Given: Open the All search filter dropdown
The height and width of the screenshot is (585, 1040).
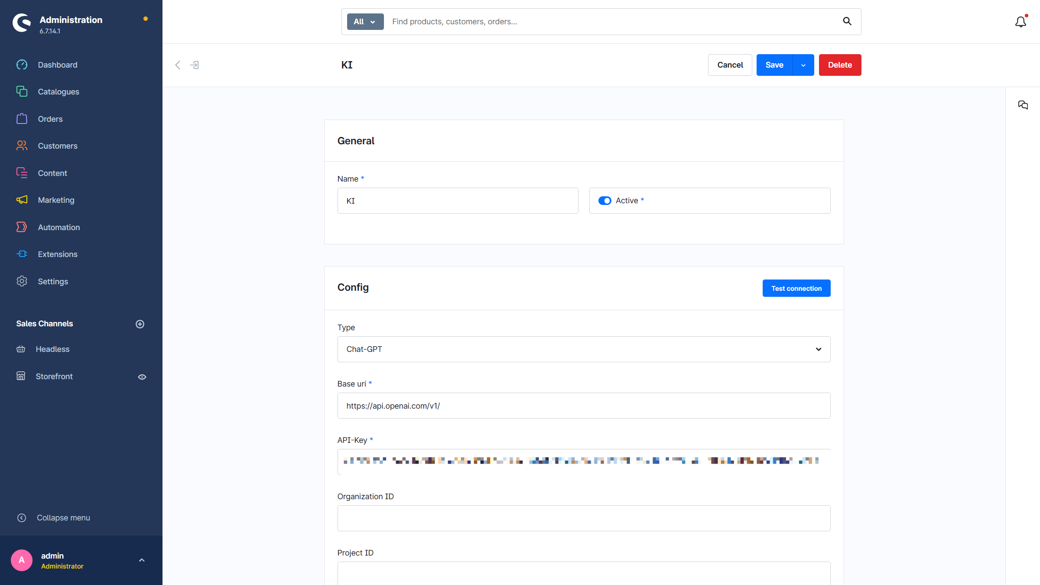Looking at the screenshot, I should point(365,22).
